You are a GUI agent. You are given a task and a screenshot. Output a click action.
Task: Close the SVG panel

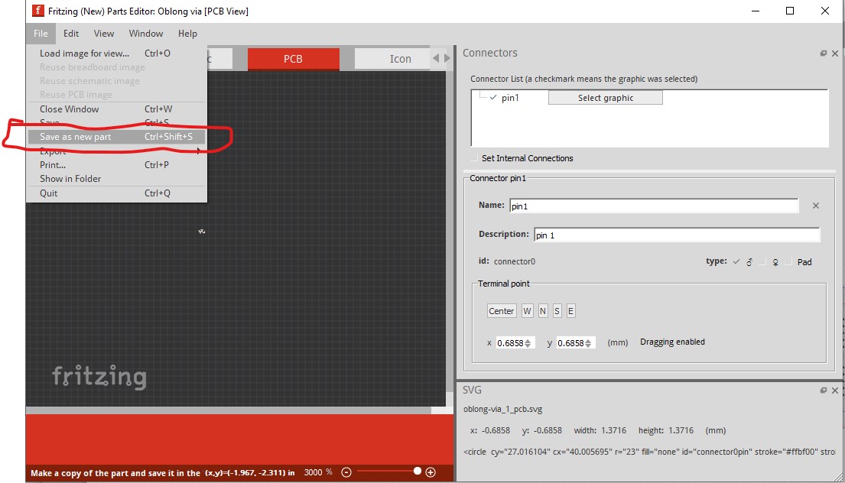pyautogui.click(x=835, y=391)
